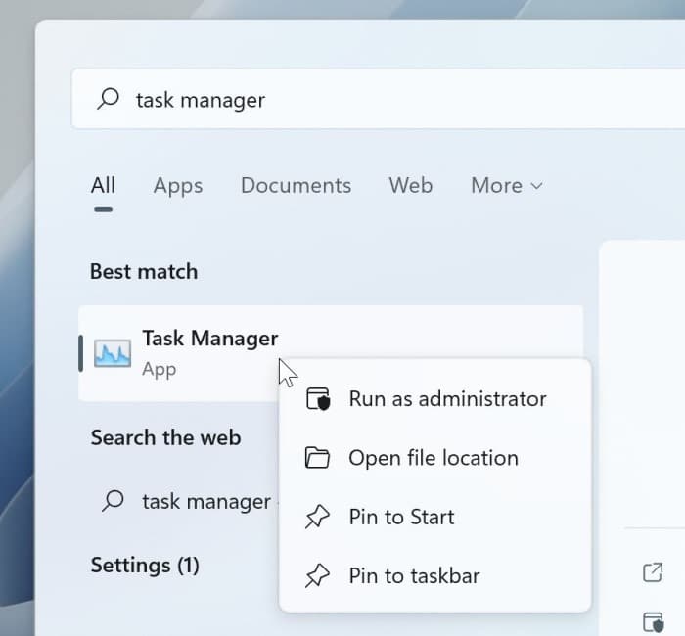Switch to the Documents tab
Viewport: 685px width, 636px height.
tap(296, 185)
